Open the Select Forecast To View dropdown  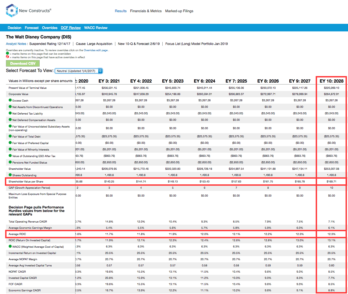coord(78,71)
